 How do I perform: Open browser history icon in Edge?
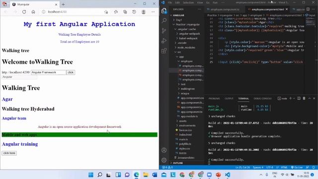point(134,12)
